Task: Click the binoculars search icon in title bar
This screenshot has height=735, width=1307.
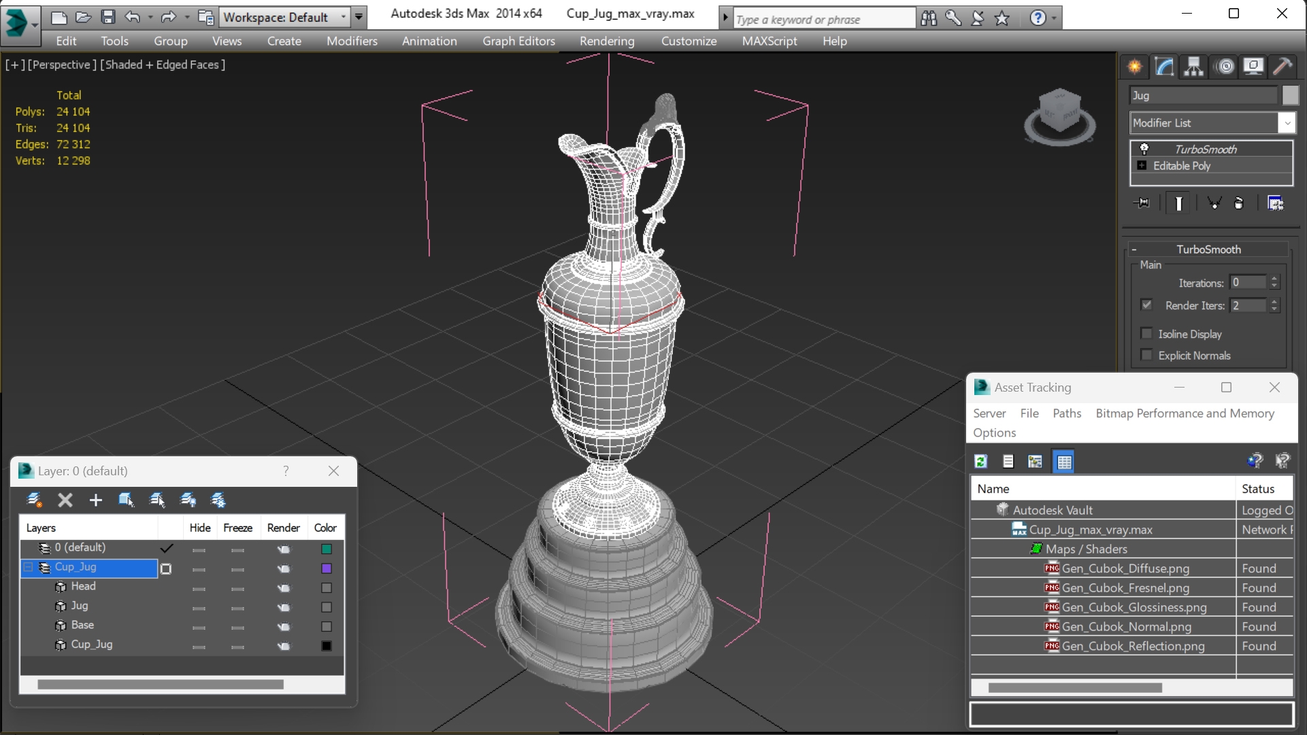Action: pos(929,18)
